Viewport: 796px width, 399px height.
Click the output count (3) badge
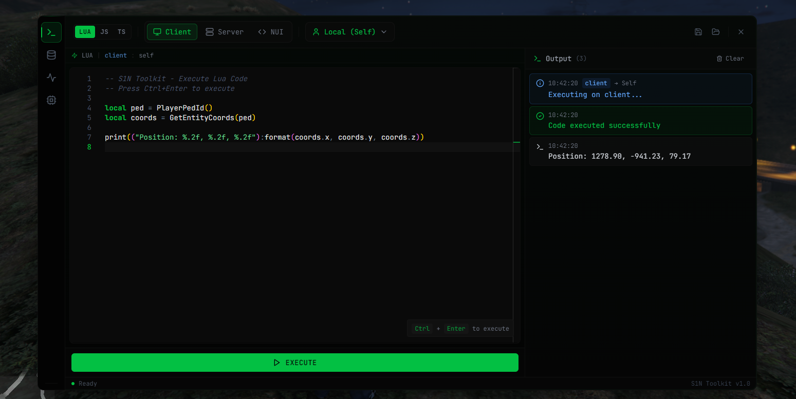pyautogui.click(x=581, y=59)
